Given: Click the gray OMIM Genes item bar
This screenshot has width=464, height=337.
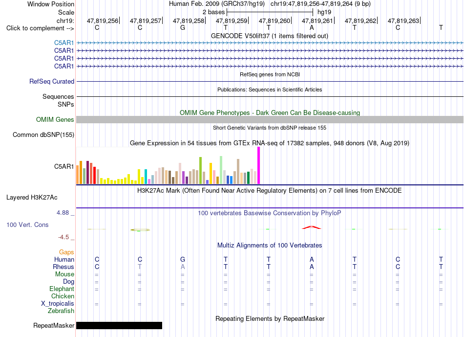Looking at the screenshot, I should 270,119.
